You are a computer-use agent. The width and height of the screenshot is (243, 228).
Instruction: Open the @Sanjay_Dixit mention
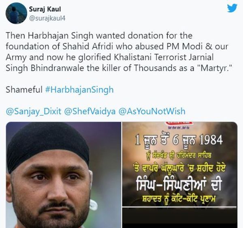click(34, 112)
